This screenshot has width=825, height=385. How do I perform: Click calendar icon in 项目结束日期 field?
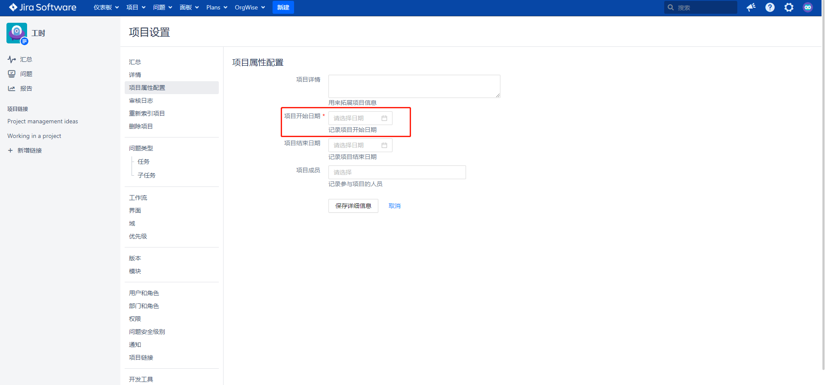[384, 145]
